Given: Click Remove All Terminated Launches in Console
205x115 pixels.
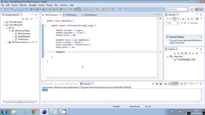Looking at the screenshot, I should 160,84.
